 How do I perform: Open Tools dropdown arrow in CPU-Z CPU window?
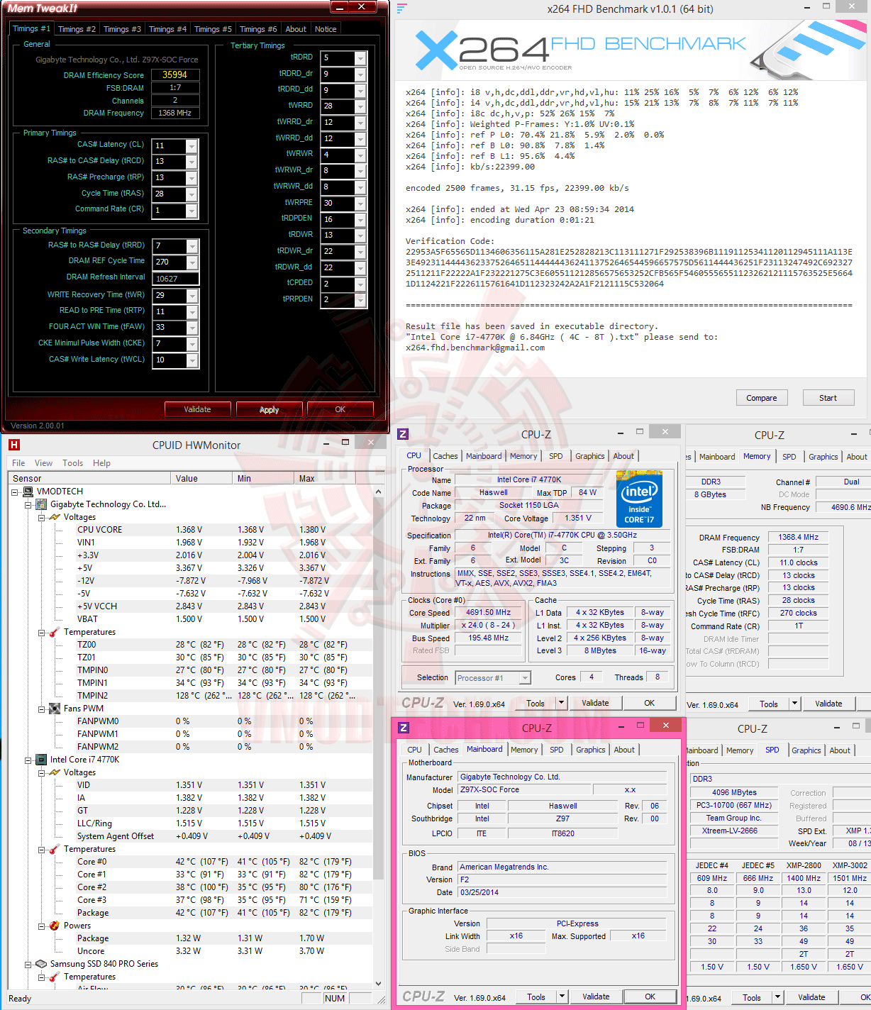tap(562, 703)
